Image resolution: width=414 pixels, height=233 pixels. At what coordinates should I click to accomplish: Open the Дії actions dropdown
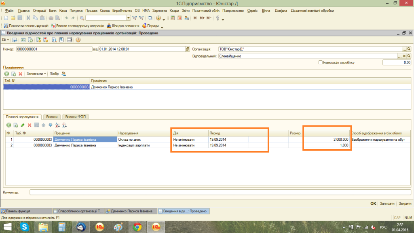[x=5, y=40]
